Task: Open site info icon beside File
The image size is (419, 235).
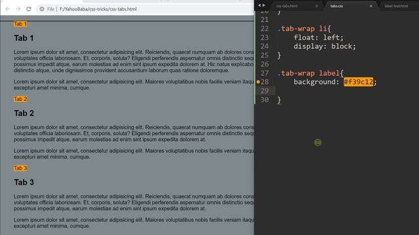Action: (42, 9)
